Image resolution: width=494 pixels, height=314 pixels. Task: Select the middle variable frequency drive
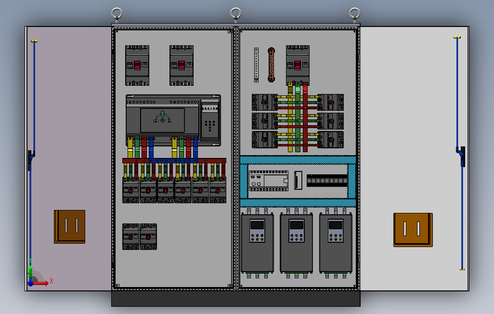point(297,243)
